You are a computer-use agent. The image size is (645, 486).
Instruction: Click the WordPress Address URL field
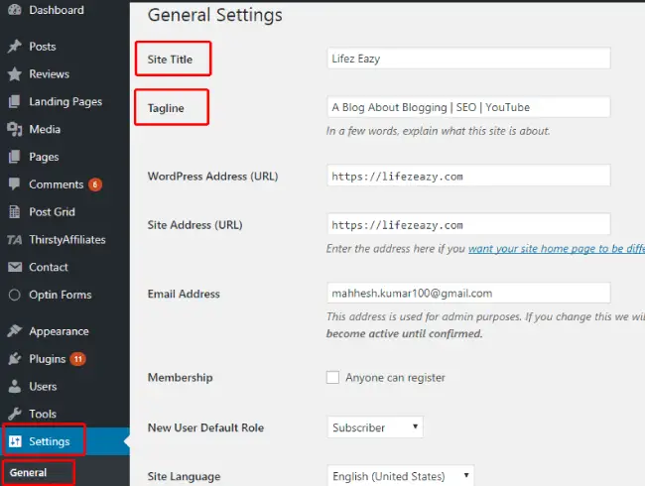[x=468, y=176]
